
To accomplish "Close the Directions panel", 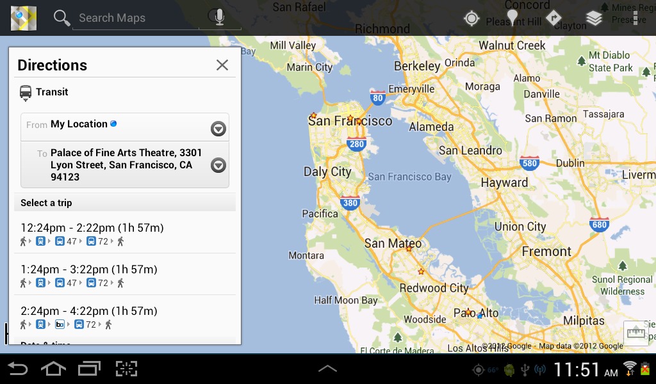I will coord(222,65).
